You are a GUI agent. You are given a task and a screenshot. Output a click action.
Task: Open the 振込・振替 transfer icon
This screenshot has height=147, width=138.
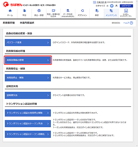[39, 11]
